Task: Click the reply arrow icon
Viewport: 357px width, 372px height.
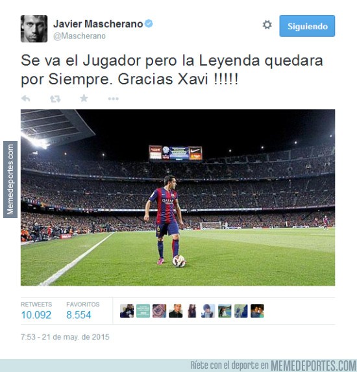Action: (x=25, y=98)
